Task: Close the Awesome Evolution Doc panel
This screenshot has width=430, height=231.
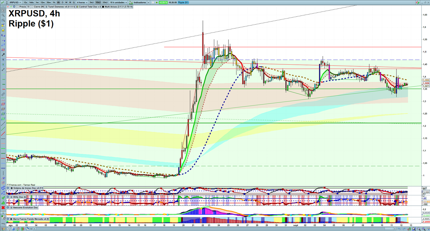Action: (8, 207)
